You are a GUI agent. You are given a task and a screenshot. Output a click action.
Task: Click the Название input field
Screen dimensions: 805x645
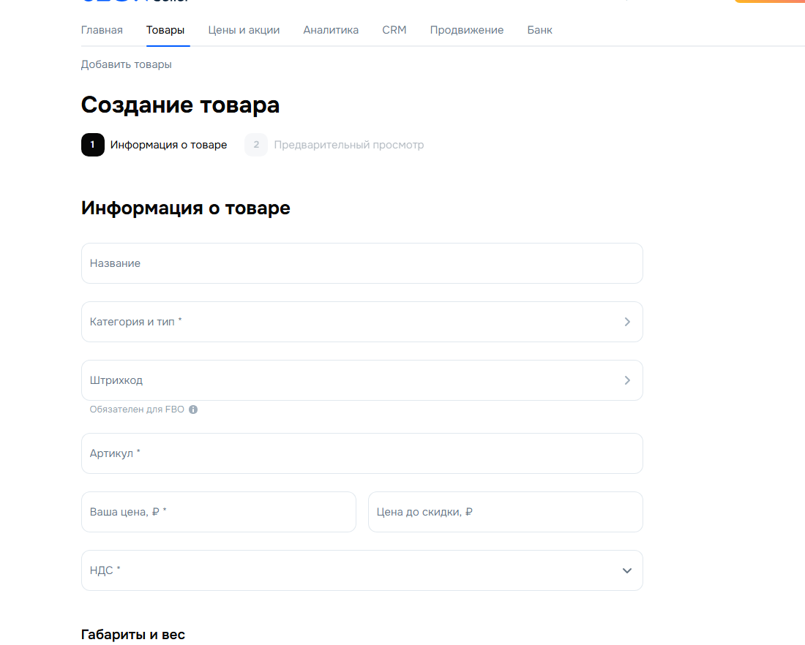click(362, 263)
